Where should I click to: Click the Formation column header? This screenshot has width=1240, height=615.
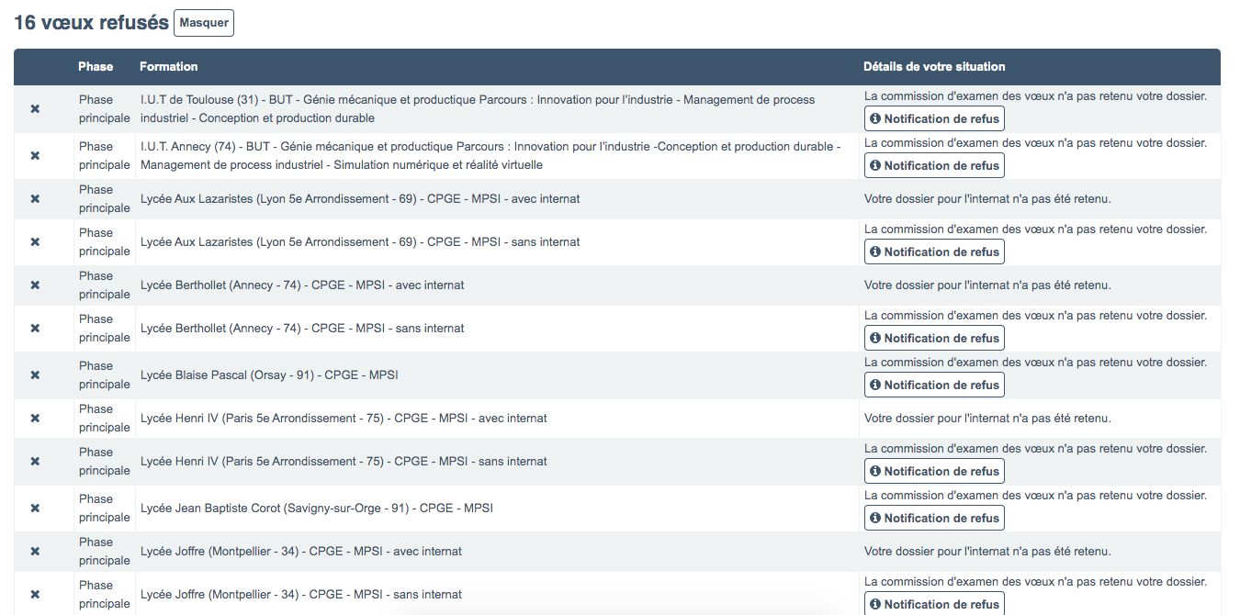(x=169, y=67)
